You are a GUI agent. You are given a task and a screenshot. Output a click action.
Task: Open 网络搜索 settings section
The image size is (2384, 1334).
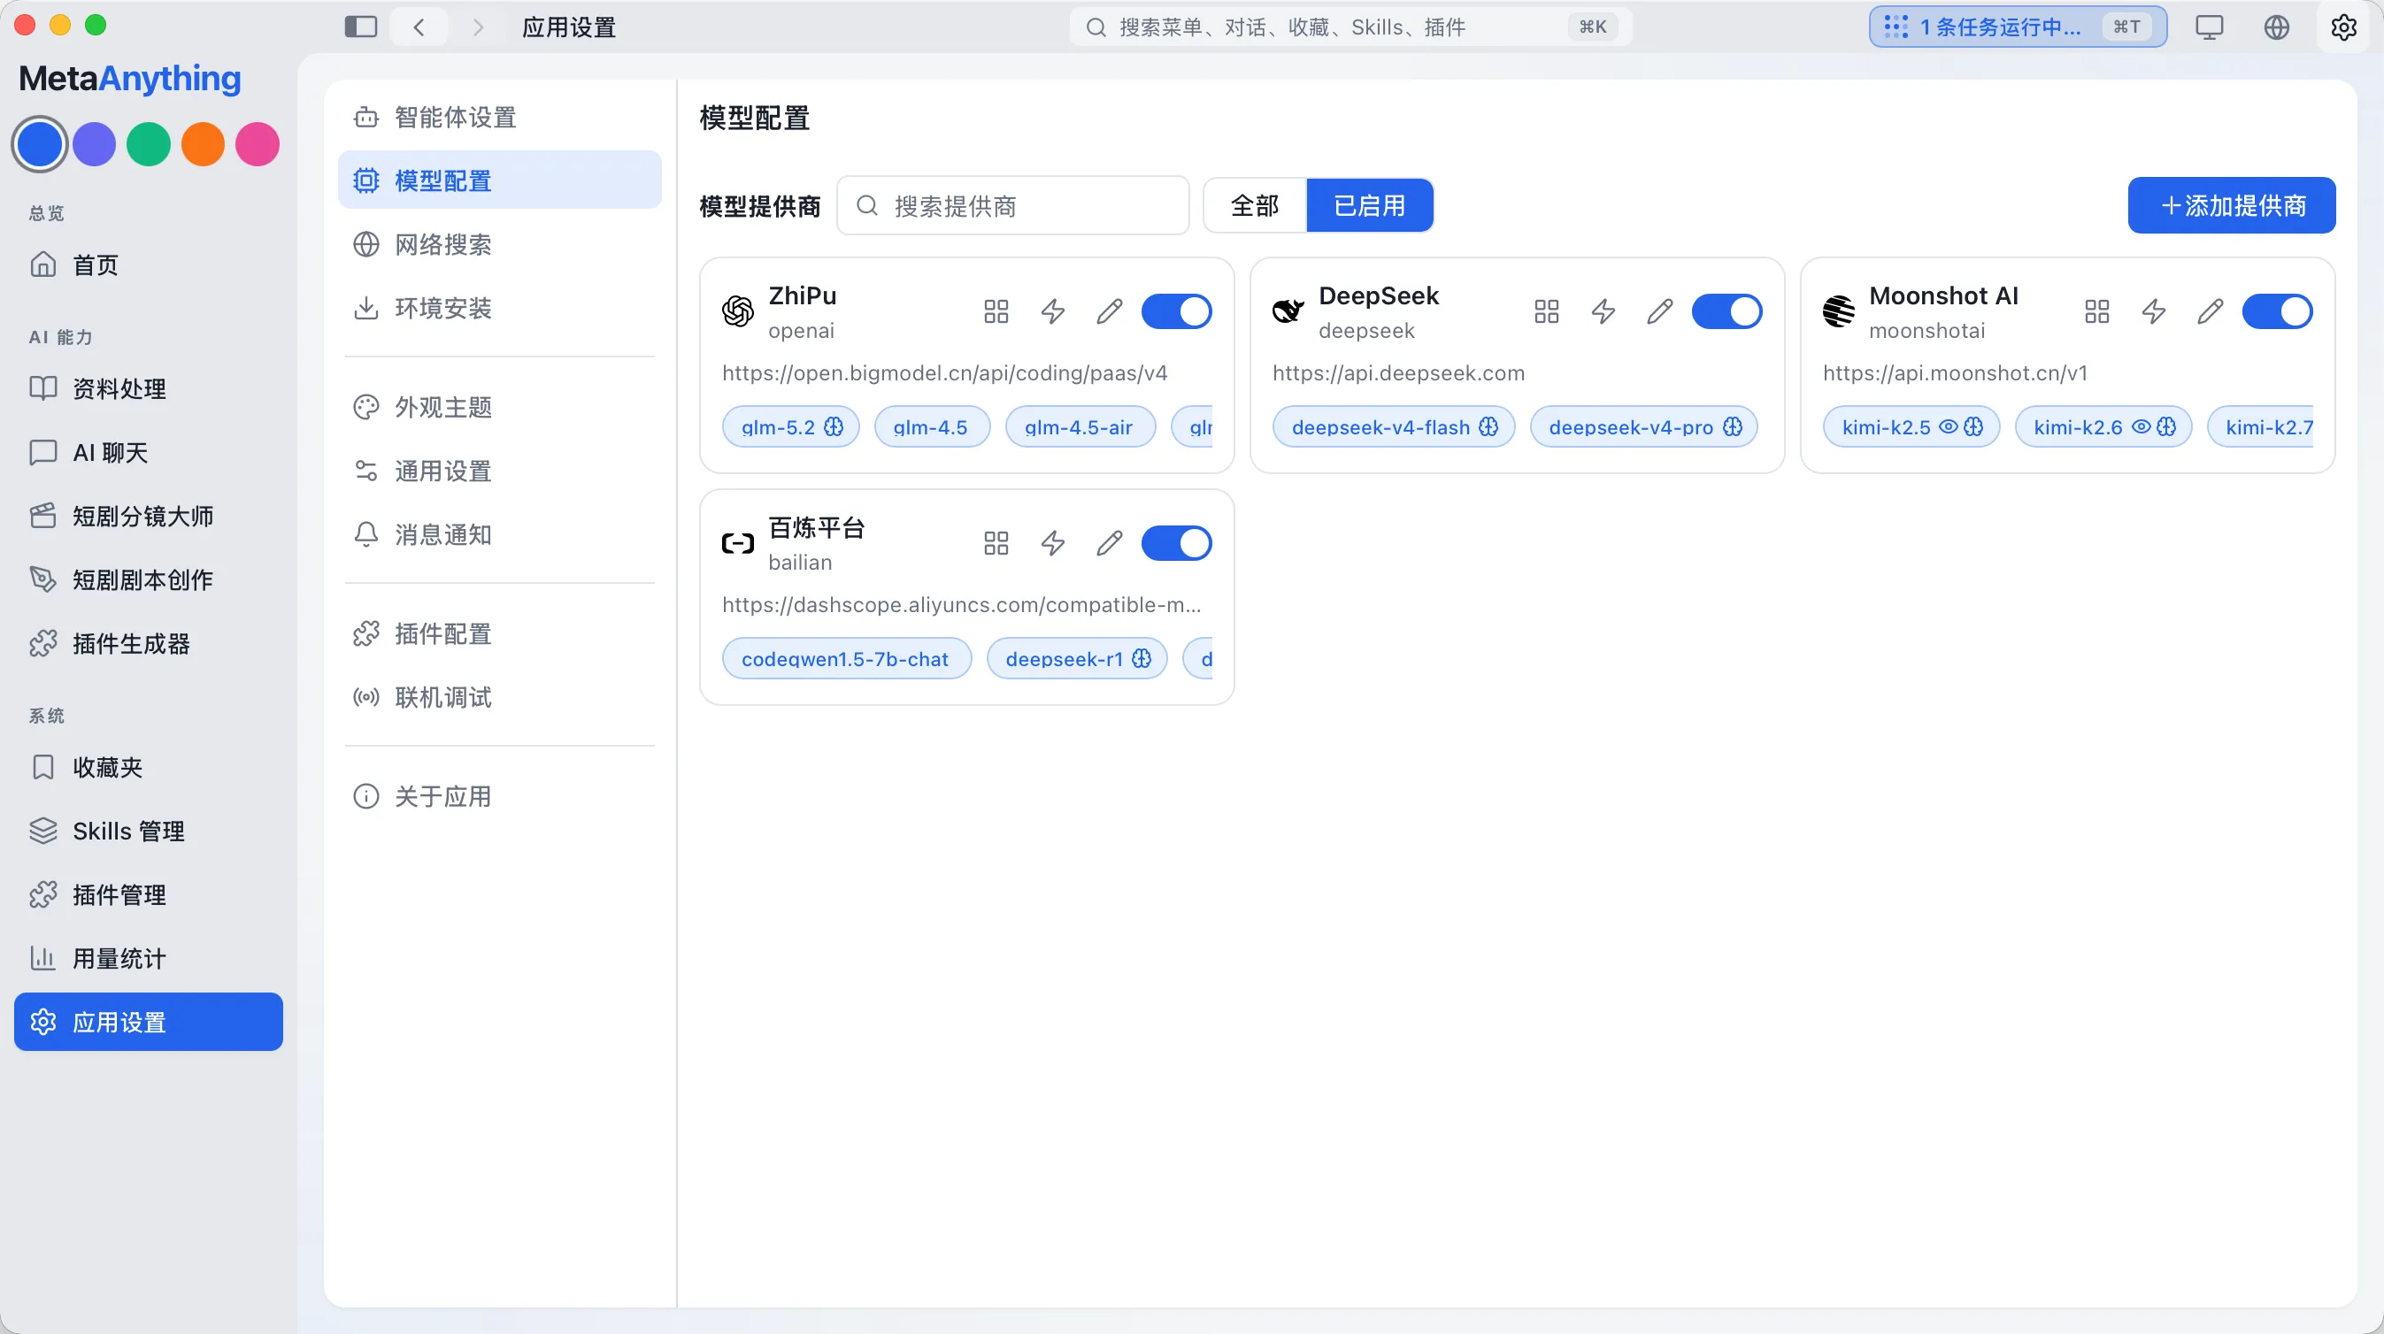[500, 244]
